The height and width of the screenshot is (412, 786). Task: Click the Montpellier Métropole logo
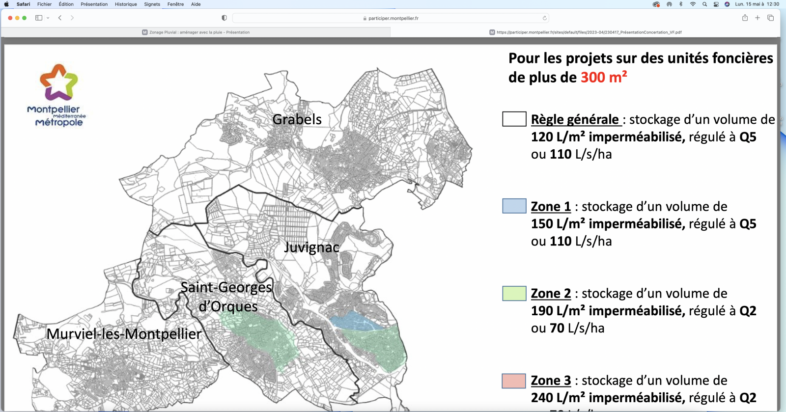click(x=58, y=95)
